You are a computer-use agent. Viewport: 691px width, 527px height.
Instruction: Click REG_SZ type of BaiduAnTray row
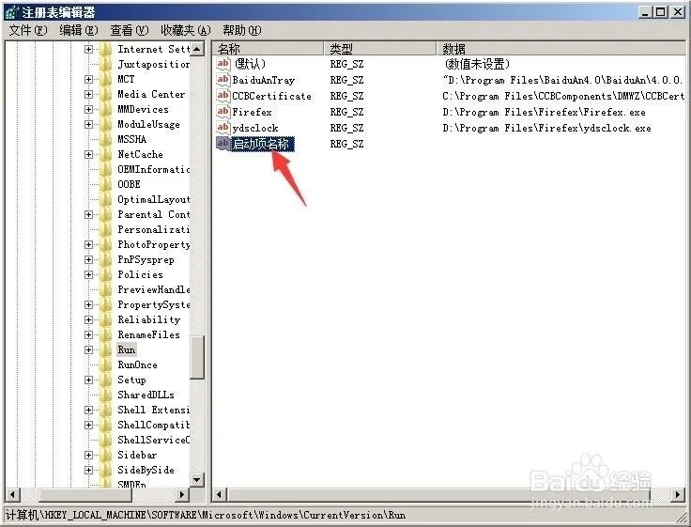pyautogui.click(x=346, y=80)
